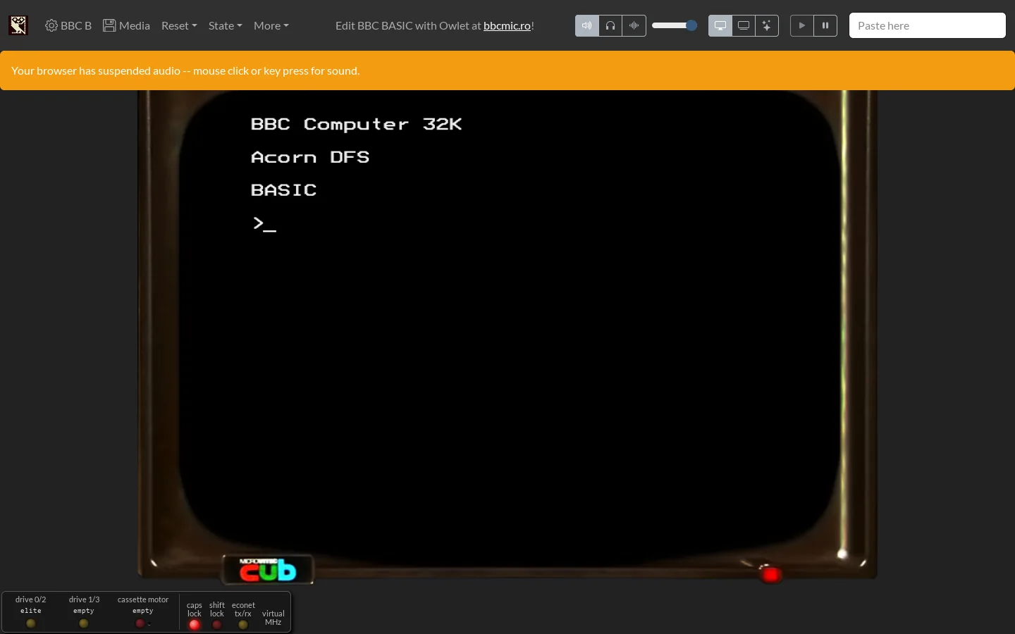Click the BASIC prompt cursor
1015x634 pixels.
pos(270,230)
